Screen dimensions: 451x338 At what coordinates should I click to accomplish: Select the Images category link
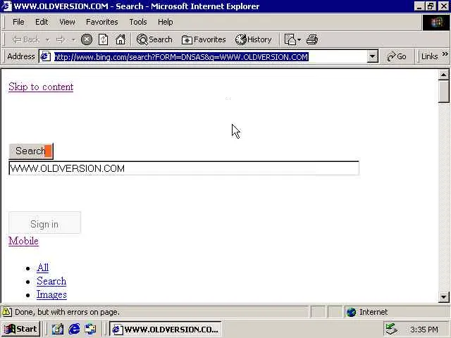[x=51, y=294]
